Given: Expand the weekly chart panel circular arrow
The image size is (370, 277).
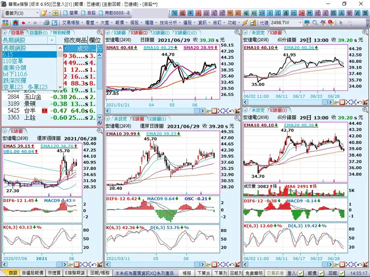Looking at the screenshot, I should [4, 131].
